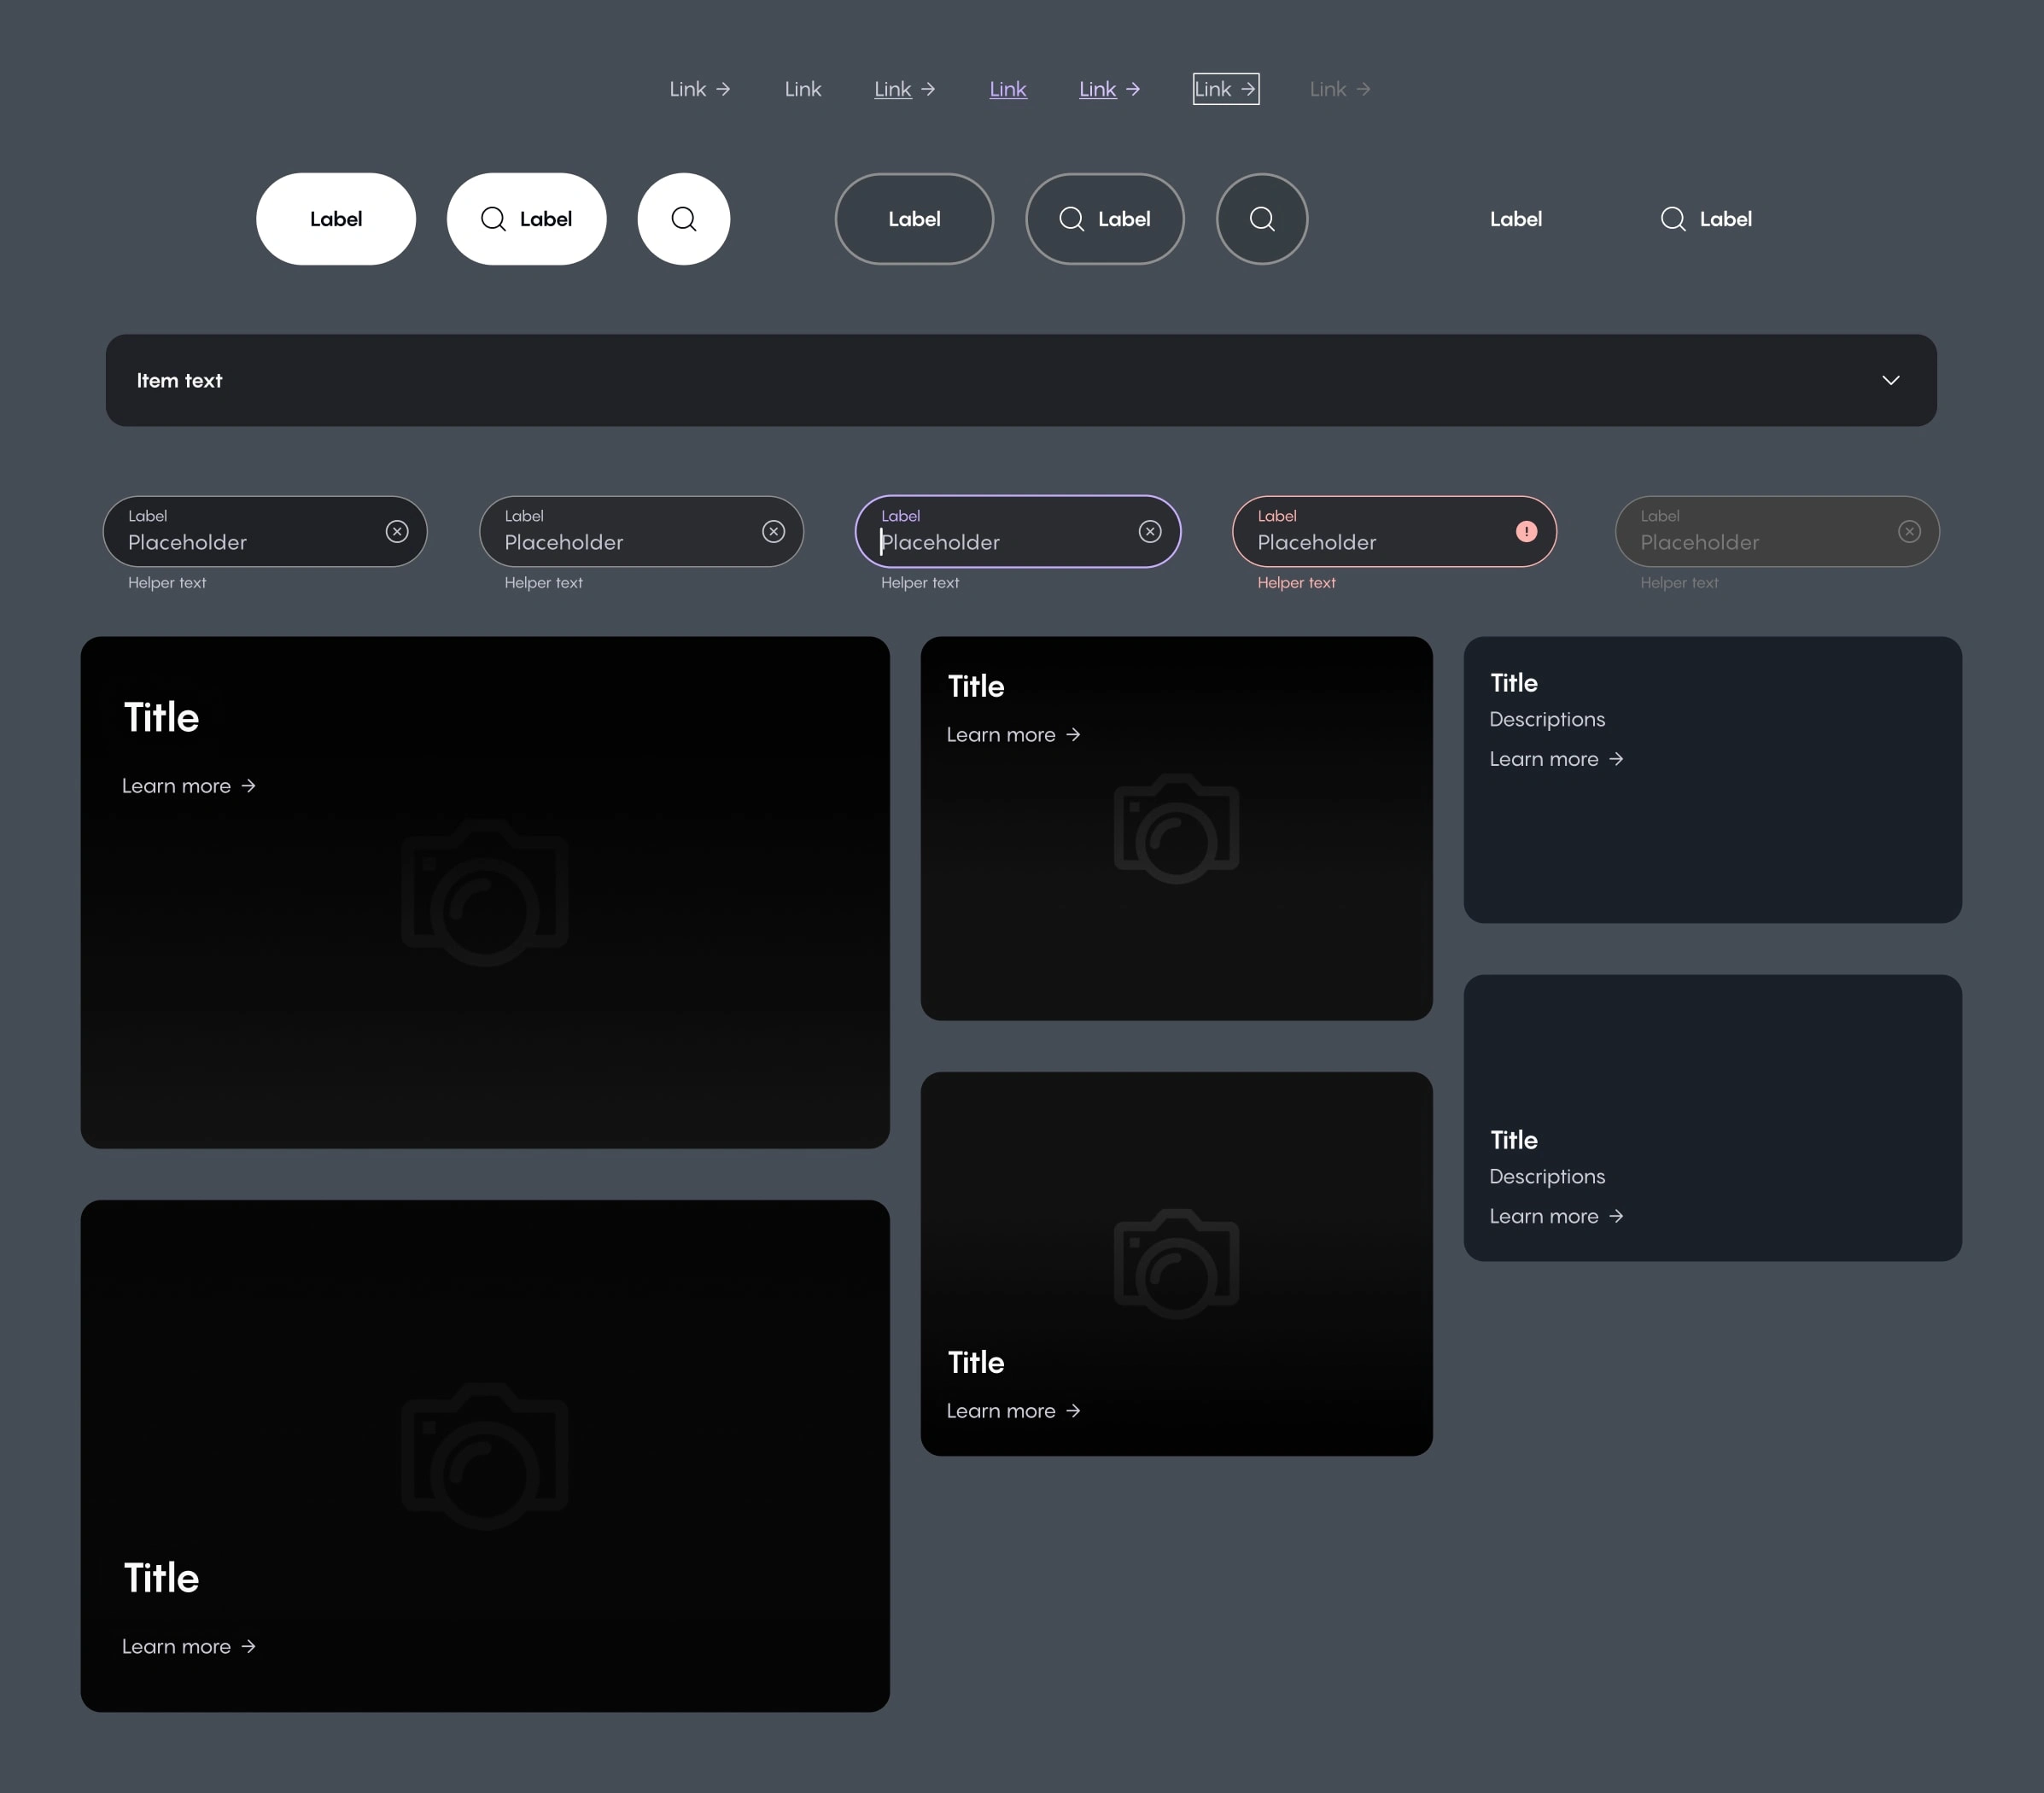Click the clear X icon on focused input field
This screenshot has width=2044, height=1793.
[1149, 532]
